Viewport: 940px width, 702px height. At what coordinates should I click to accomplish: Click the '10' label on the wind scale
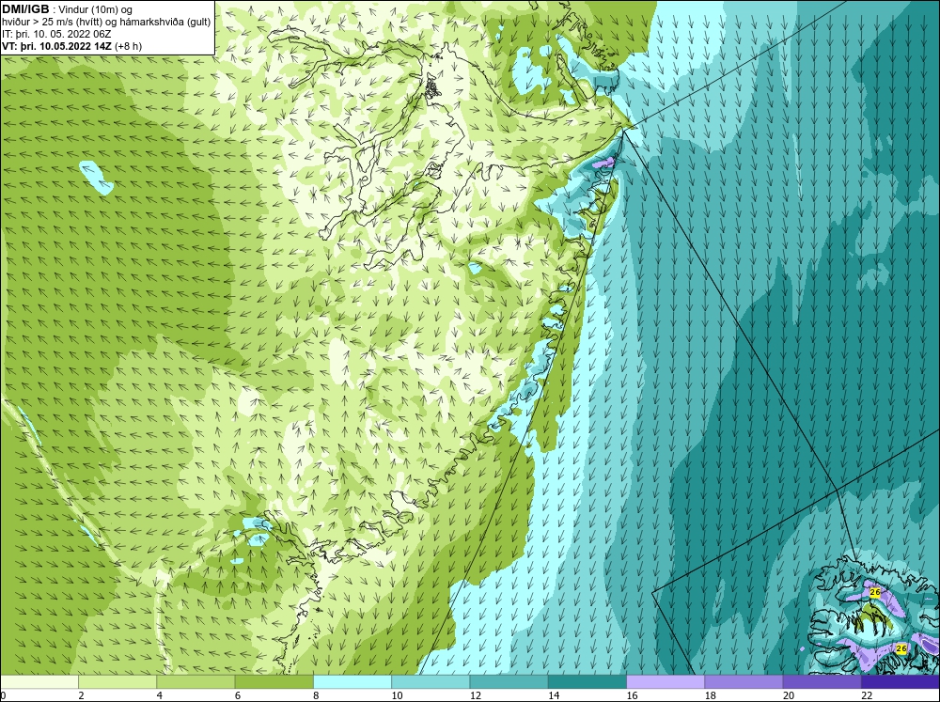click(x=397, y=695)
